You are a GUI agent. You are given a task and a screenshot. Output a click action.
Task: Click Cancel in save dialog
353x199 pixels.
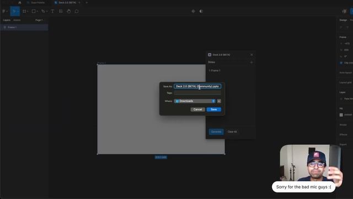click(197, 109)
